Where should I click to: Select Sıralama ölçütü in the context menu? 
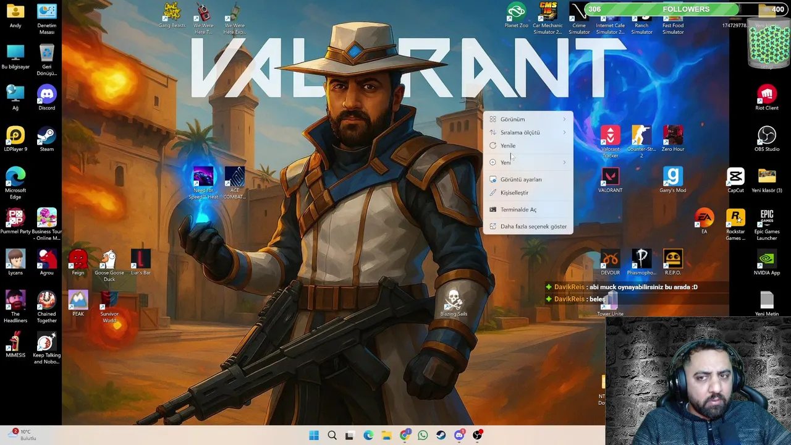(x=528, y=132)
